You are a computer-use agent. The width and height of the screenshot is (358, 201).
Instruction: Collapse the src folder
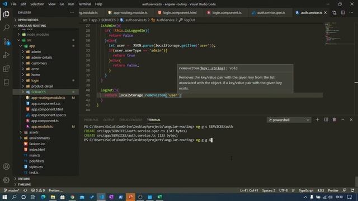click(x=46, y=40)
